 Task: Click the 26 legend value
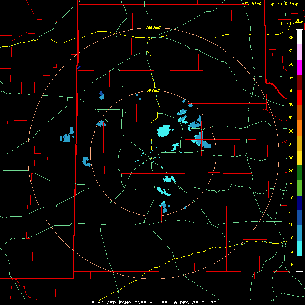pos(291,171)
